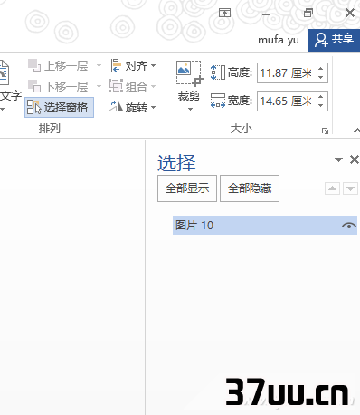Select the 图片 10 item in list

click(265, 226)
